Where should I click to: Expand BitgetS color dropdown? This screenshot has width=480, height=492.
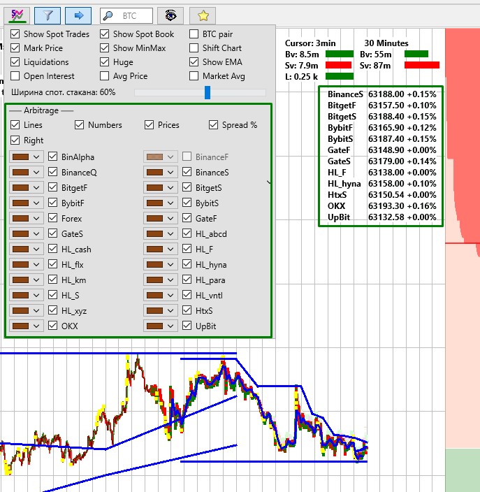coord(170,187)
